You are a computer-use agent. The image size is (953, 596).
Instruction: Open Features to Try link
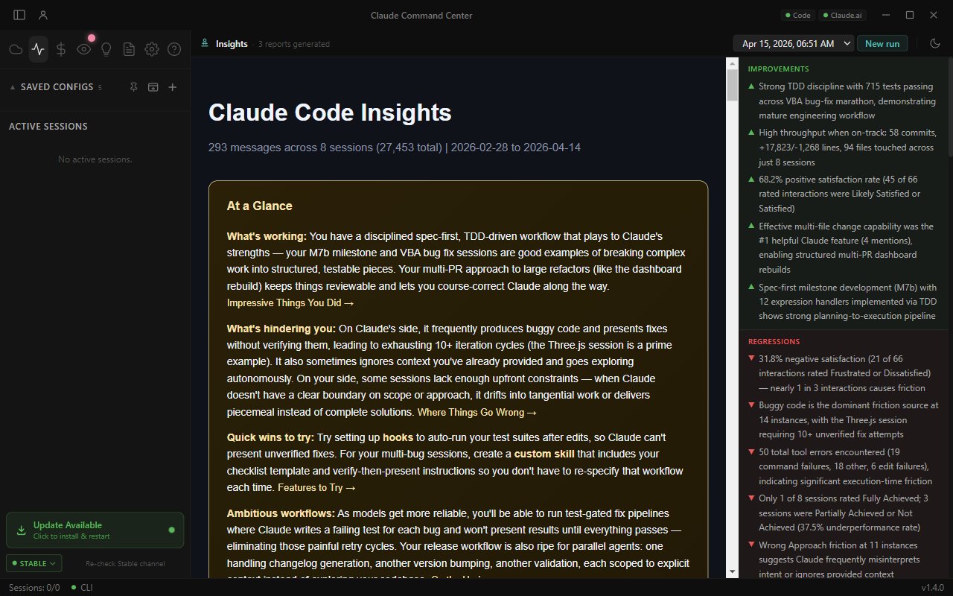coord(316,487)
